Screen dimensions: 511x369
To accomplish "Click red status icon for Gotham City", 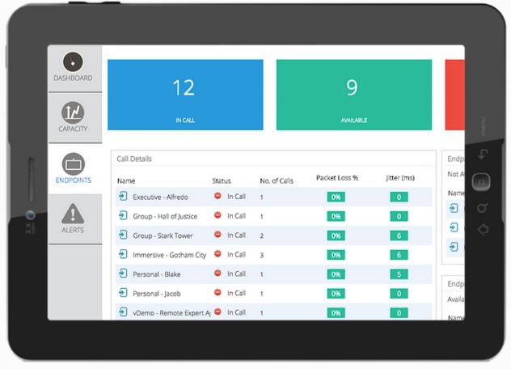I will point(217,253).
